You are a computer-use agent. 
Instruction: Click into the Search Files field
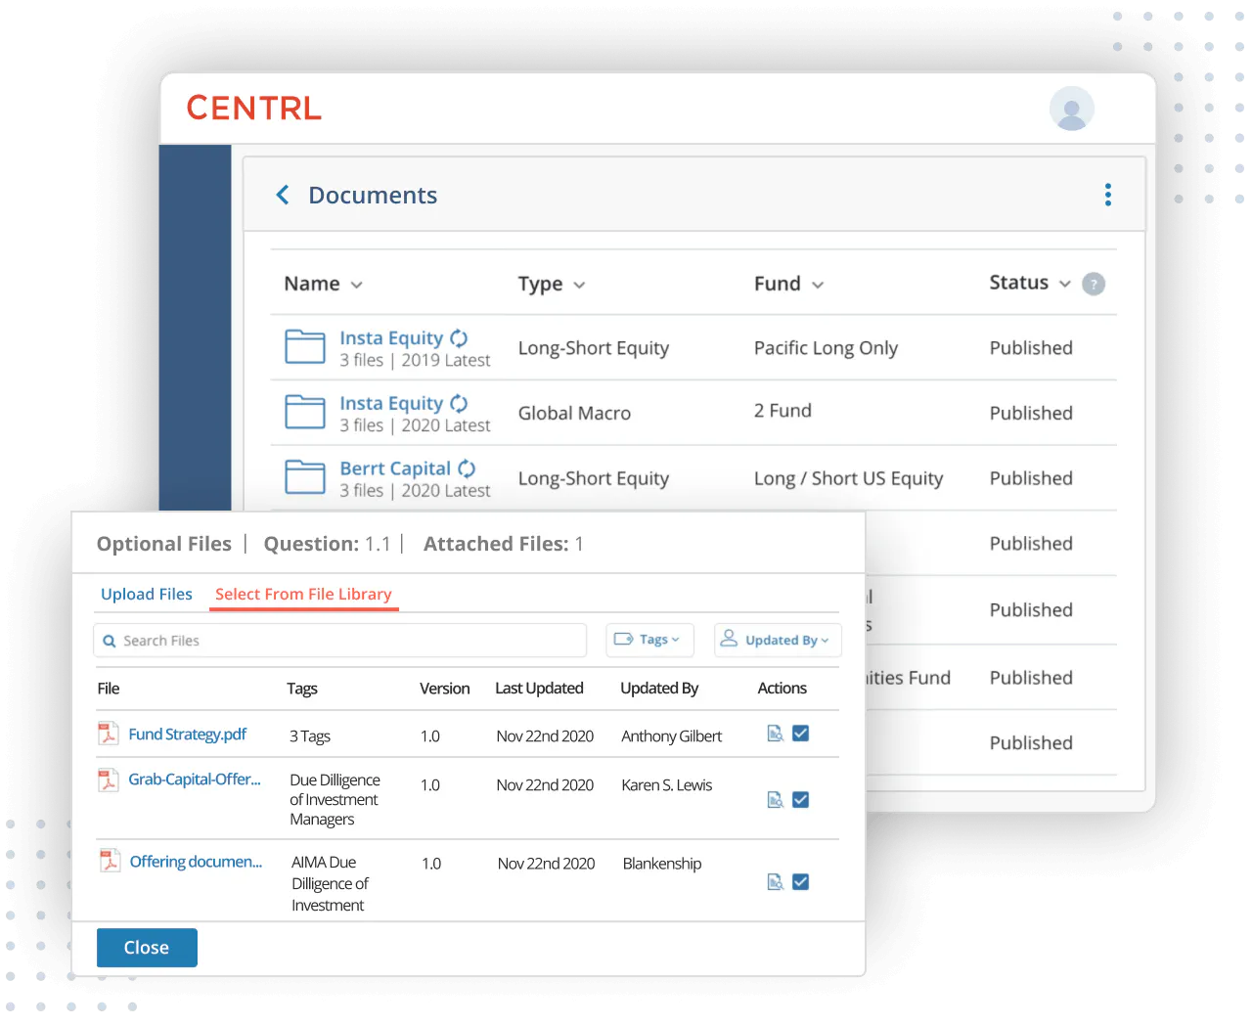click(x=342, y=641)
